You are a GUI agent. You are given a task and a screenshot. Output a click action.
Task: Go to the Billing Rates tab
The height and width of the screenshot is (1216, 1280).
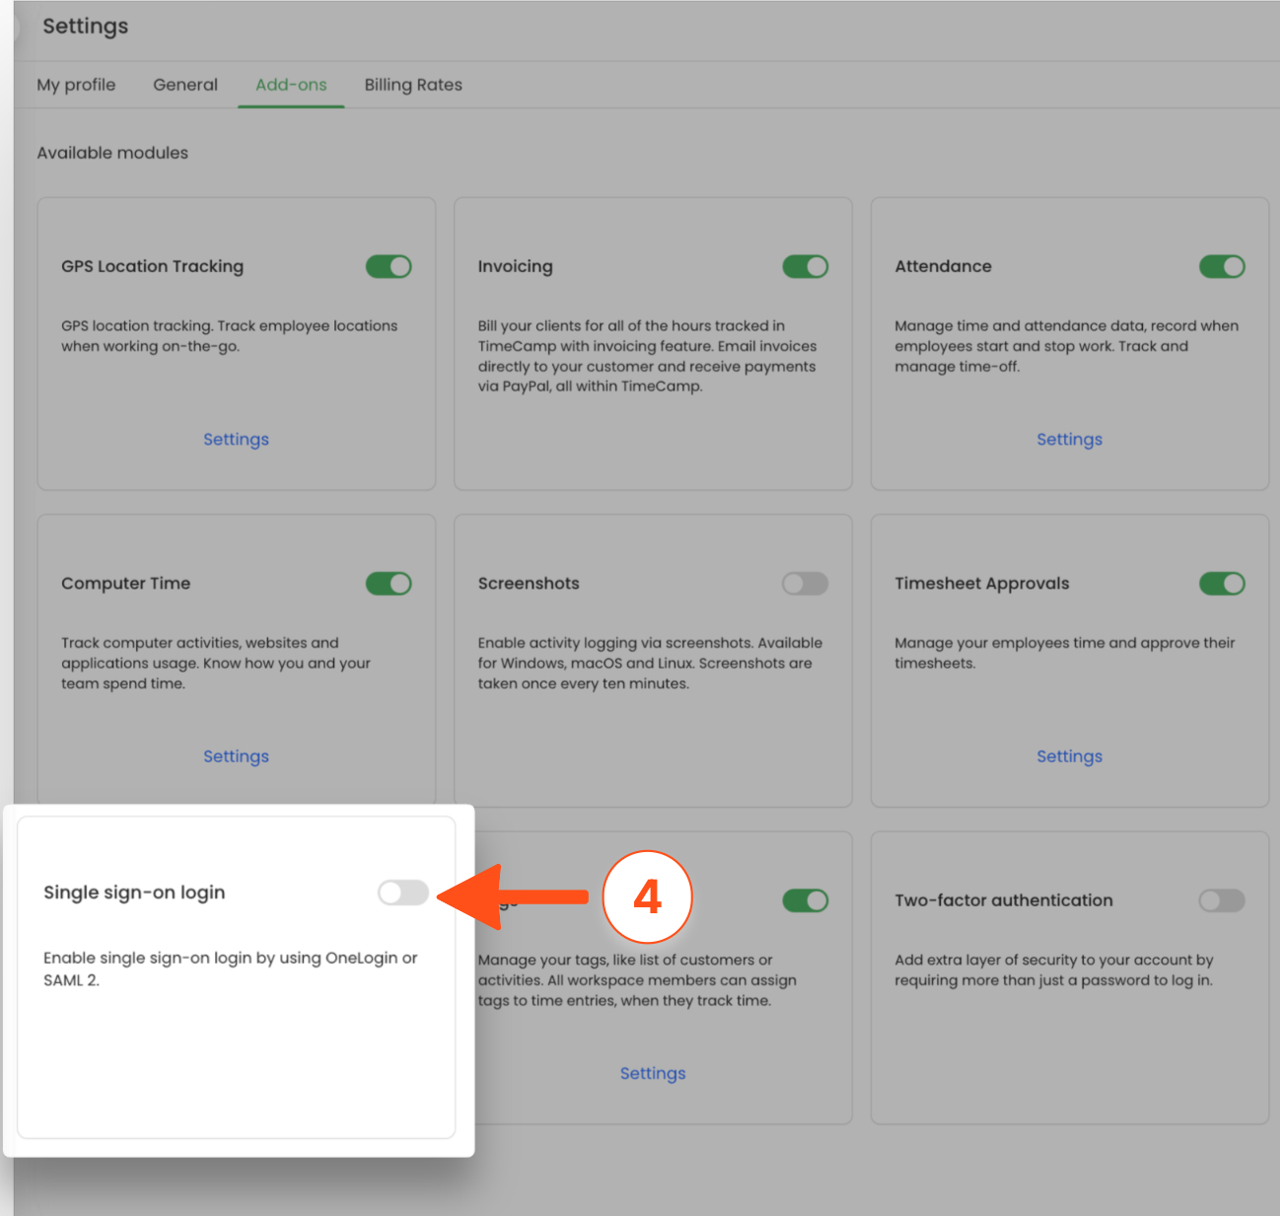click(x=413, y=85)
